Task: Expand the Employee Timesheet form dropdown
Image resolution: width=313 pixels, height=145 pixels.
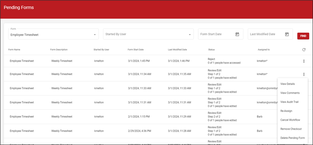Action: coord(95,35)
